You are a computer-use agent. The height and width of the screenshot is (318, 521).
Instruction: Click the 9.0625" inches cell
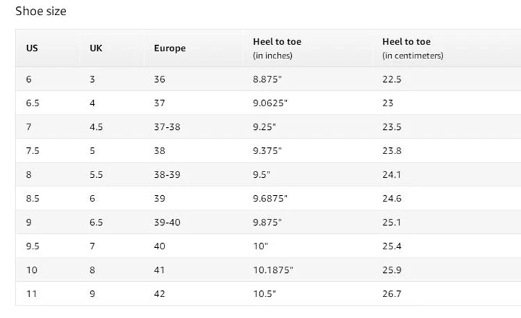(x=270, y=103)
